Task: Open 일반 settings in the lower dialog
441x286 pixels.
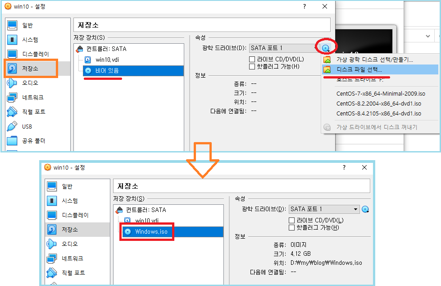Action: click(77, 186)
